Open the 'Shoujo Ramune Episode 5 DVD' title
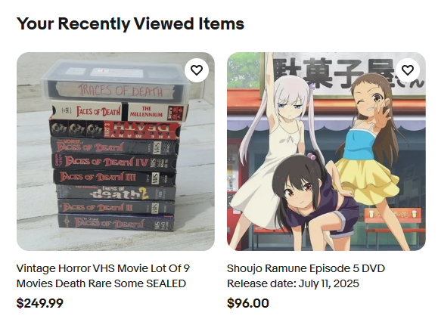 [306, 268]
